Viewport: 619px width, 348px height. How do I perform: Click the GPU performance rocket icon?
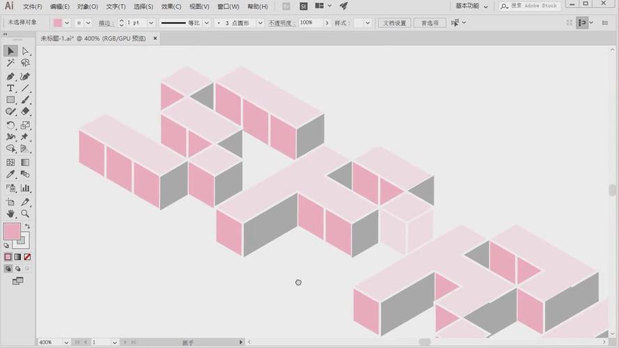pos(343,6)
